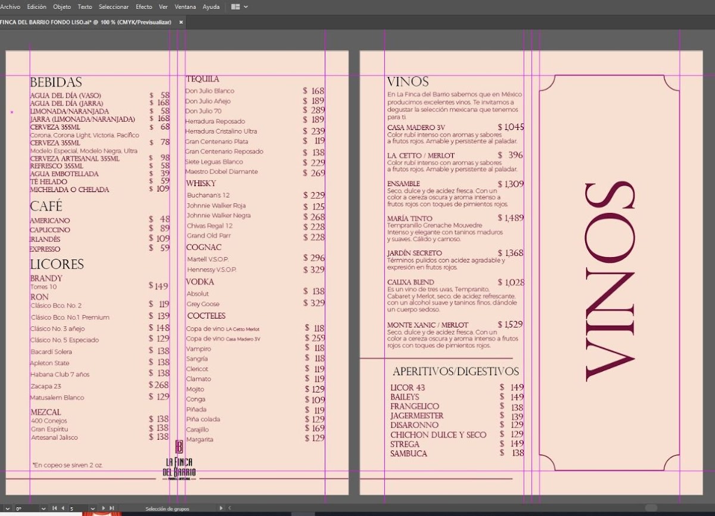Viewport: 715px width, 516px height.
Task: Select the 'Habana Club 7 años' text
Action: (60, 375)
